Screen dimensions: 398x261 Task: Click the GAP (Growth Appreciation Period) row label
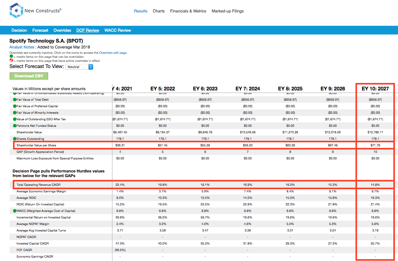40,152
